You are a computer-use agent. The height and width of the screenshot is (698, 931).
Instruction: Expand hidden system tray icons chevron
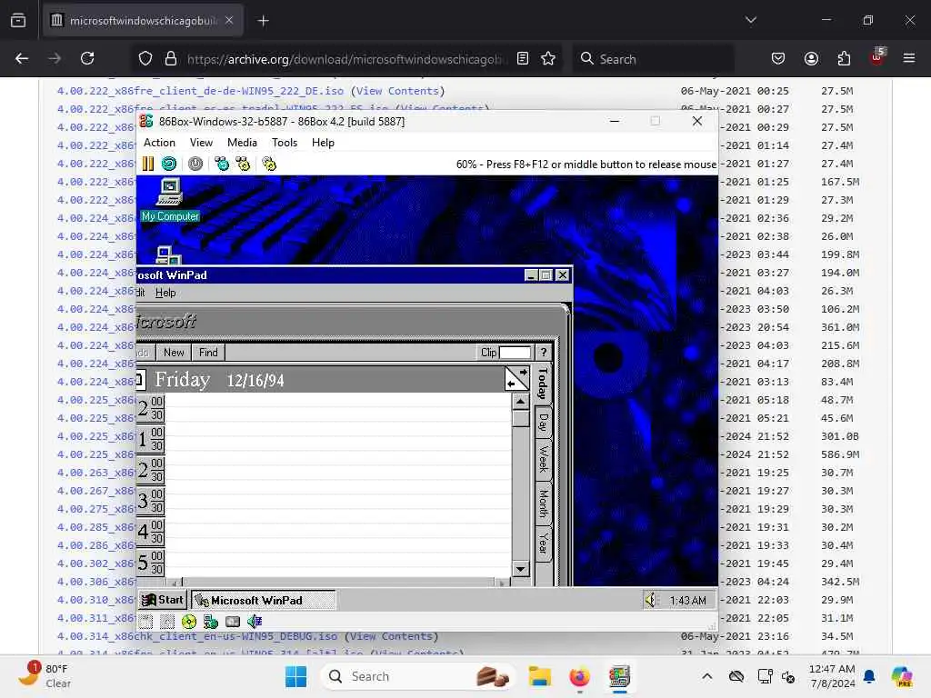(706, 676)
